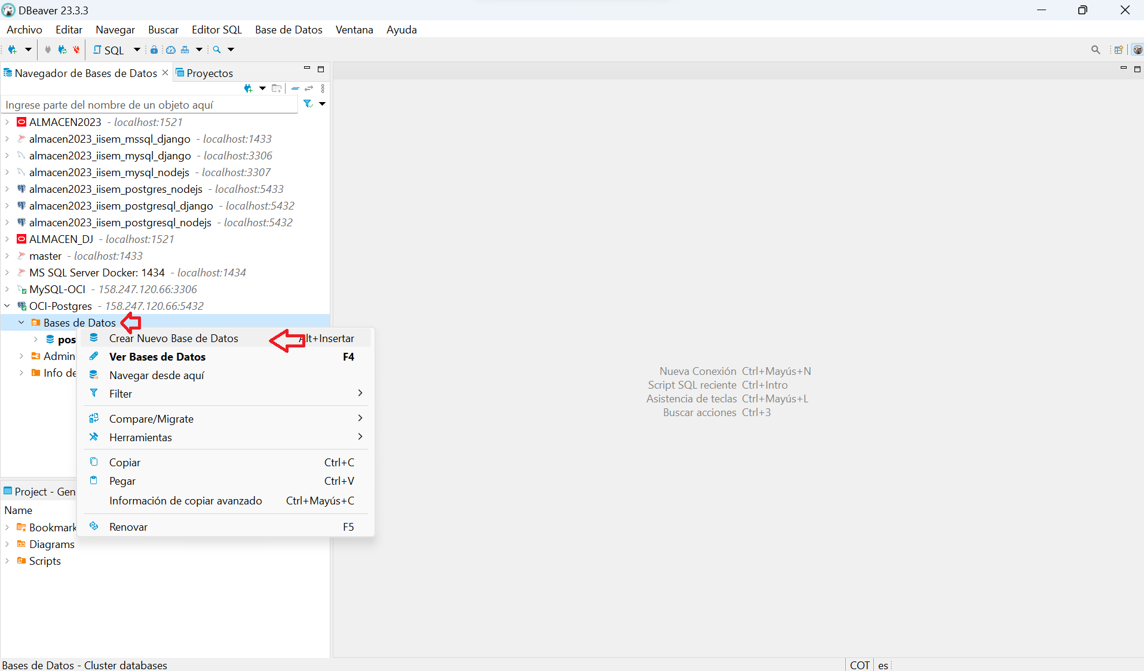Expand the MySQL-OCI connection
Screen dimensions: 1144x671
click(x=7, y=289)
